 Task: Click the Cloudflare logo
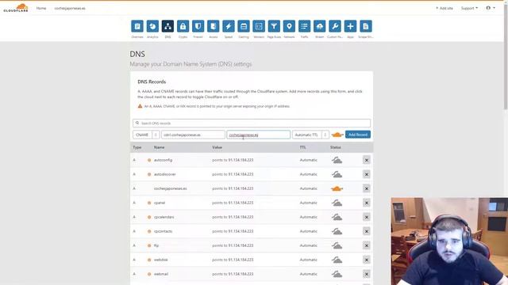(x=16, y=8)
